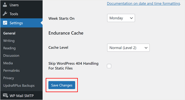This screenshot has width=185, height=100.
Task: Click the Settings sliders icon
Action: (5, 23)
